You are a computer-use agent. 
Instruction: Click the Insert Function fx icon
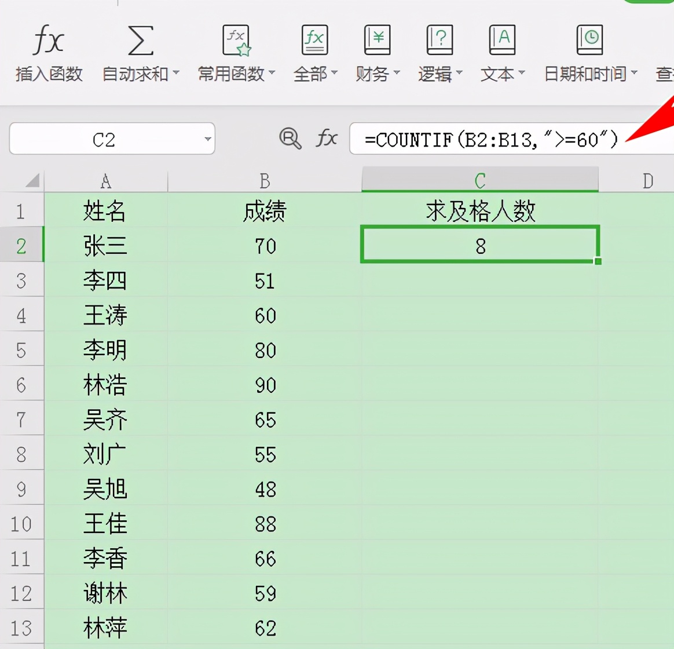(48, 40)
